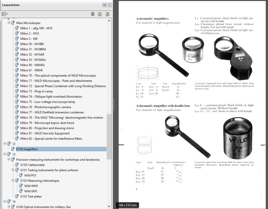
Task: Click the 148 x 210 mm page size indicator
Action: (128, 205)
